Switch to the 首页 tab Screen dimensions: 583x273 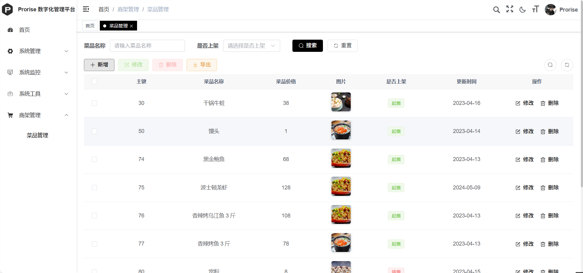(x=90, y=26)
